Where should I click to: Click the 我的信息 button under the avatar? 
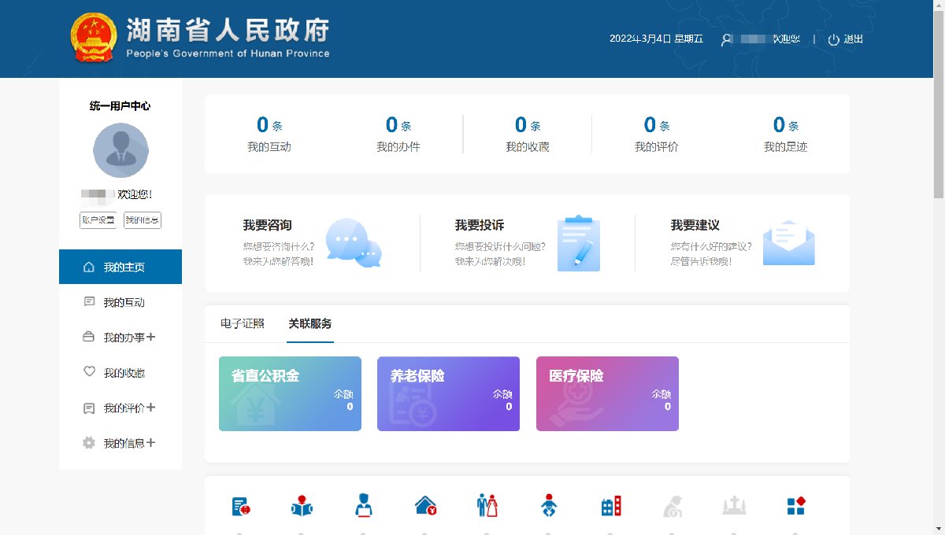(143, 220)
